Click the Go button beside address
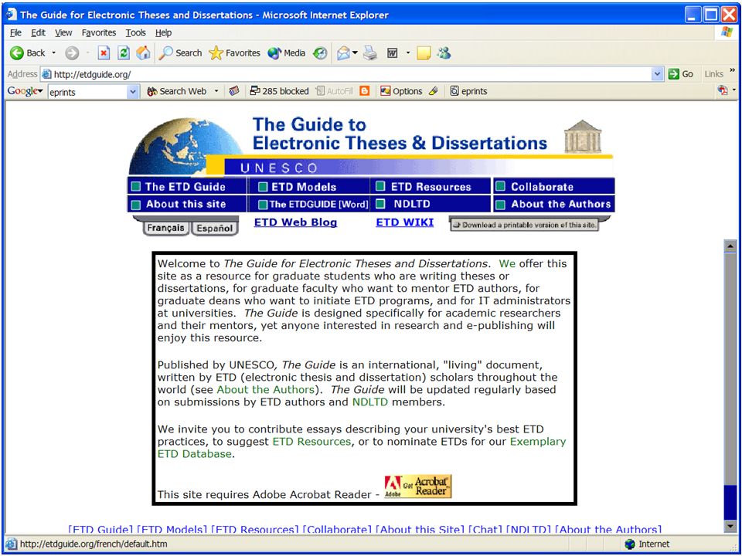The height and width of the screenshot is (556, 742). coord(681,74)
